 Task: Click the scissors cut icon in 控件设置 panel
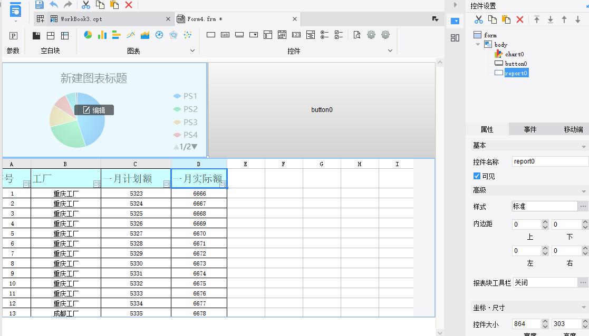point(479,19)
